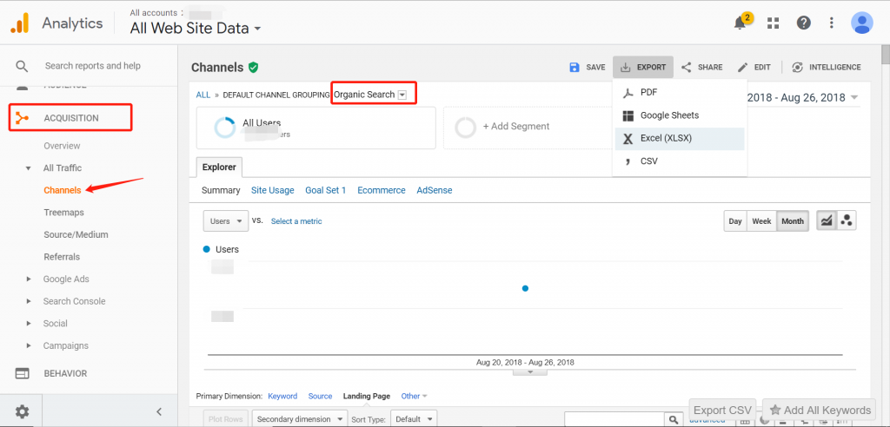Expand the Users metric dropdown
Screen dimensions: 890x427
pos(225,221)
